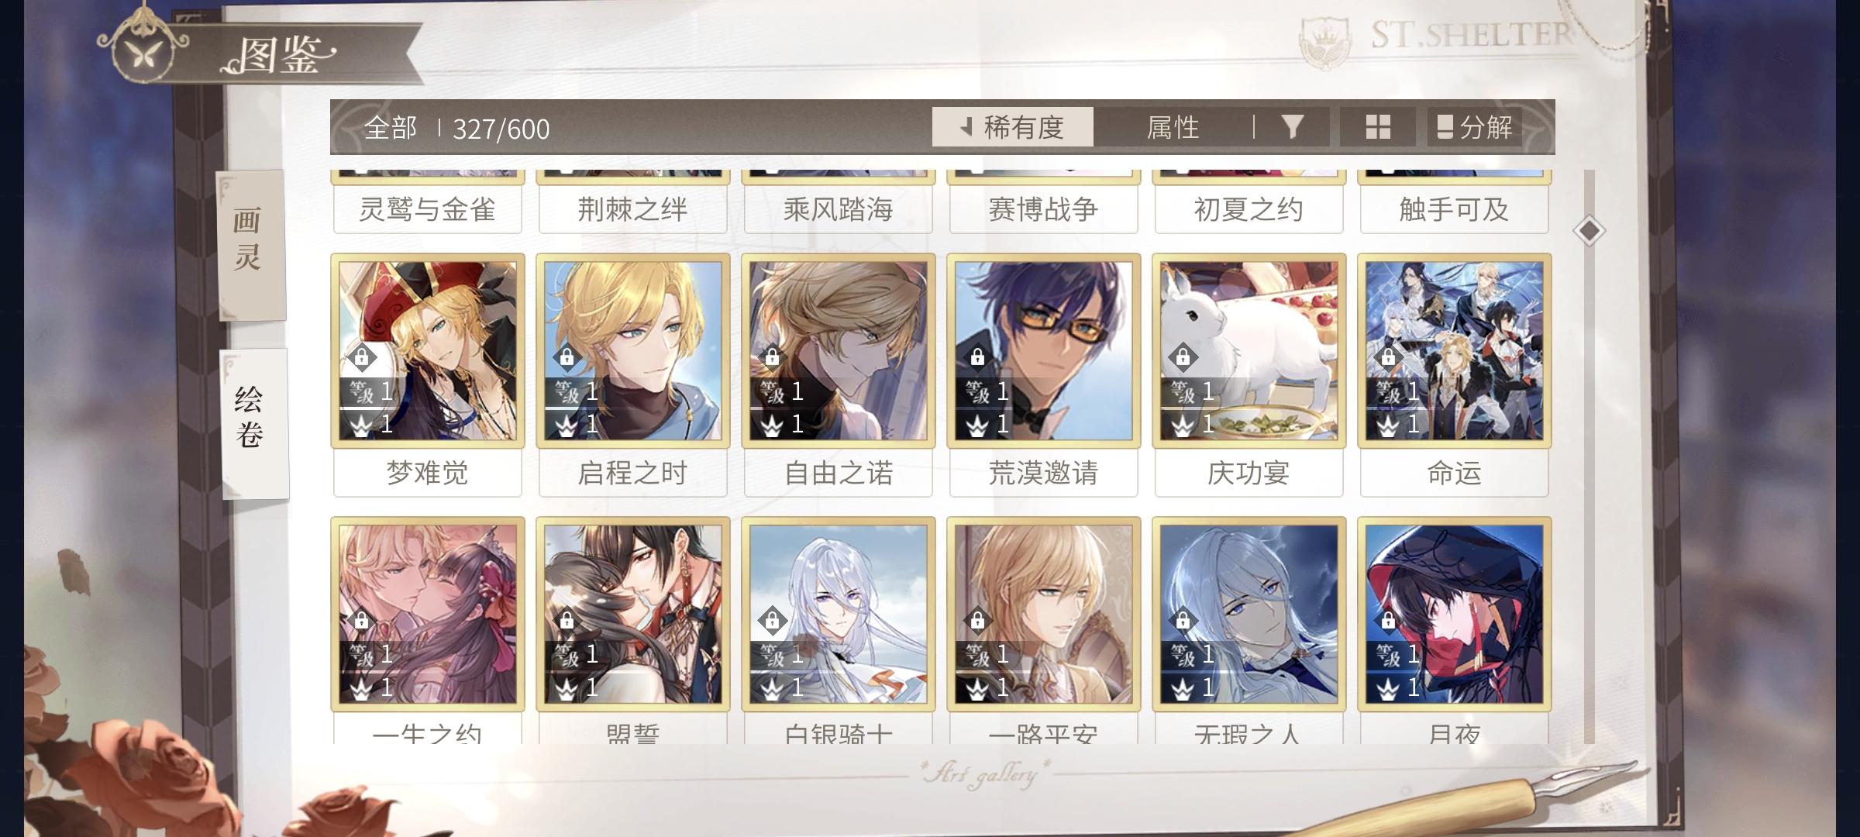Image resolution: width=1860 pixels, height=837 pixels.
Task: Toggle lock icon on 白银骑士 card
Action: [x=773, y=621]
